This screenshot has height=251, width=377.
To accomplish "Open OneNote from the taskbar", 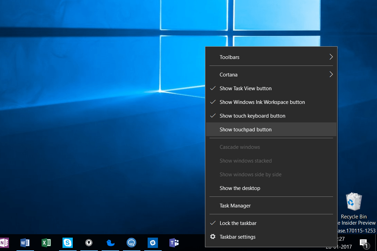I will pyautogui.click(x=4, y=243).
